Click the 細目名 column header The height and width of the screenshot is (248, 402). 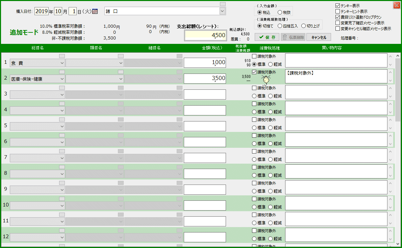tap(155, 48)
